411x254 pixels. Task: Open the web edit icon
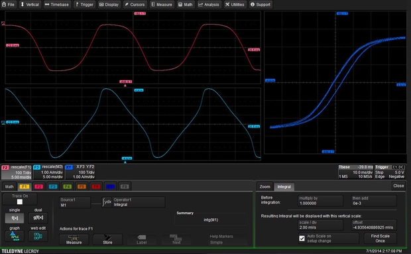[38, 236]
